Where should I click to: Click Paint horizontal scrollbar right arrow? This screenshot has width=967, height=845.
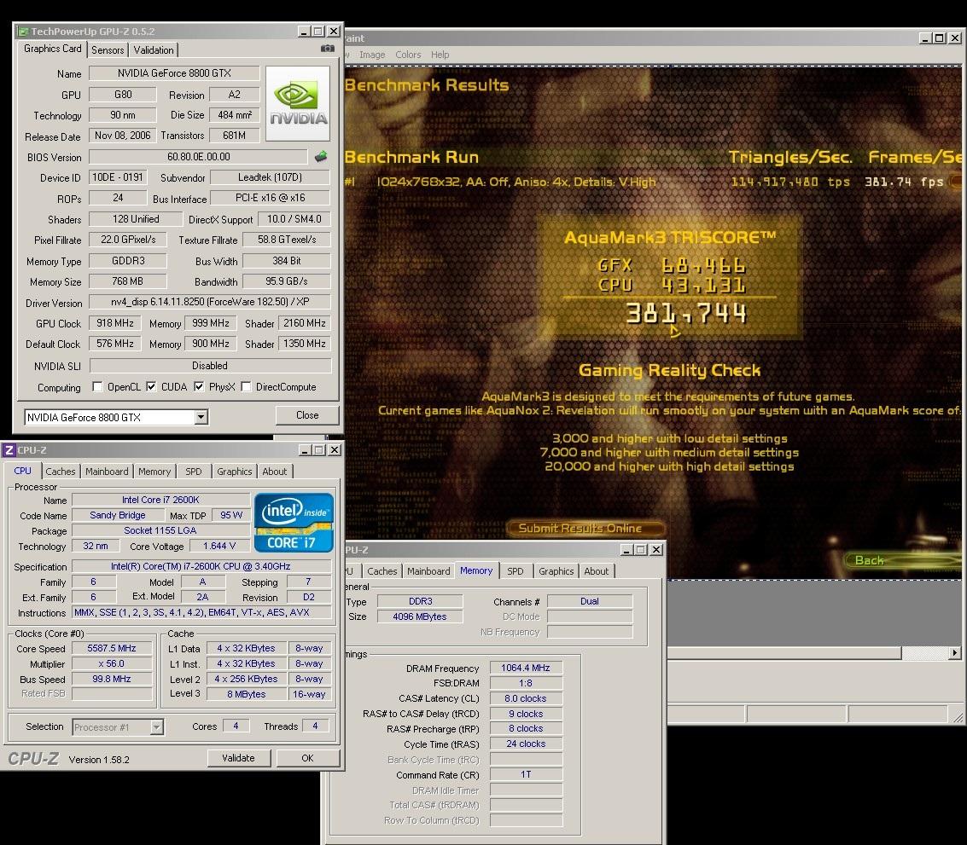(955, 652)
